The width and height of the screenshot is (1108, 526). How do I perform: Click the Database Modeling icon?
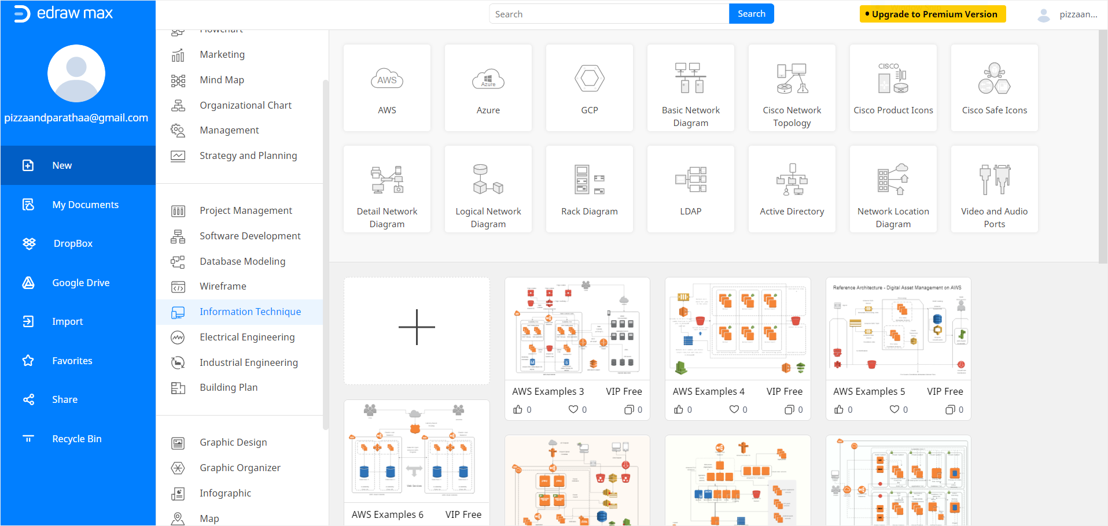pyautogui.click(x=178, y=262)
